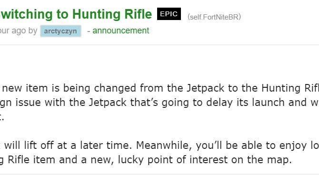Click 'Rifle item' in the last line
The image size is (319, 178).
[31, 160]
